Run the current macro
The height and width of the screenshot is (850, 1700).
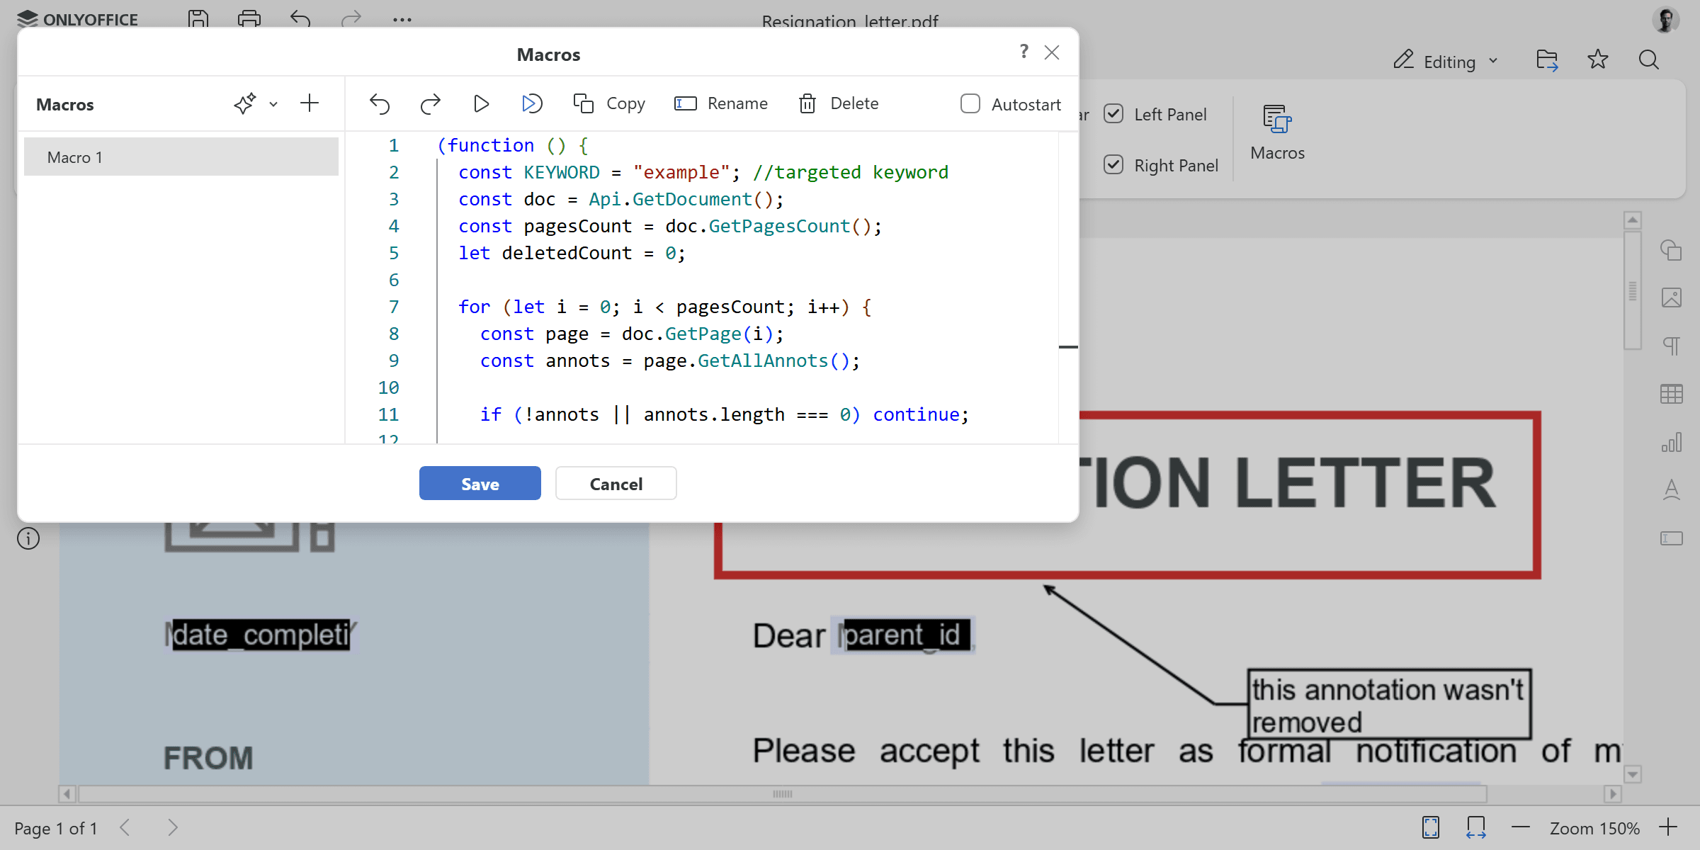coord(482,103)
